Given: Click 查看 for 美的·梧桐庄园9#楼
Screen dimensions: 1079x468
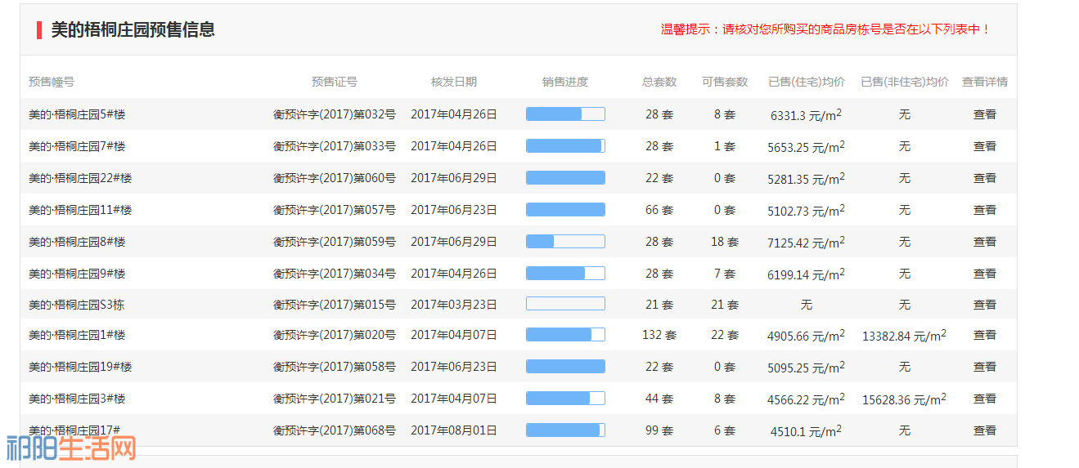Looking at the screenshot, I should [984, 274].
